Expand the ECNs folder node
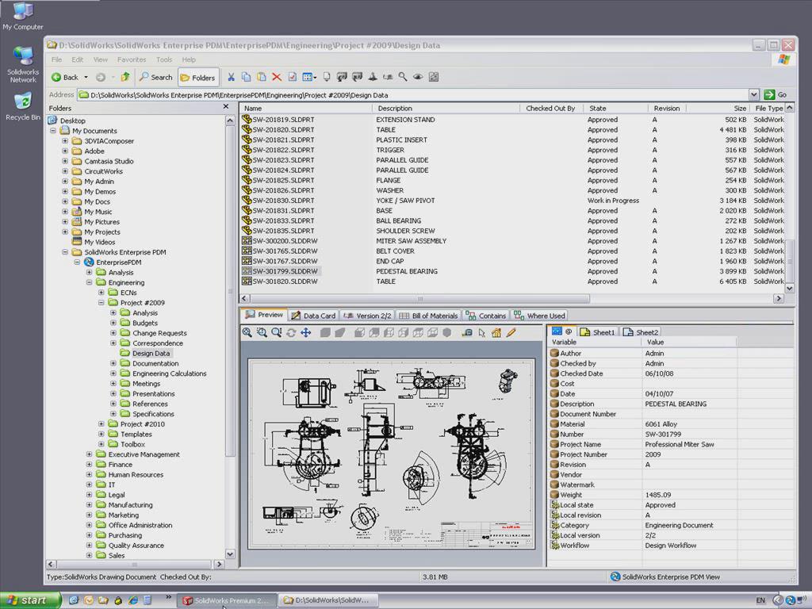 click(x=101, y=293)
